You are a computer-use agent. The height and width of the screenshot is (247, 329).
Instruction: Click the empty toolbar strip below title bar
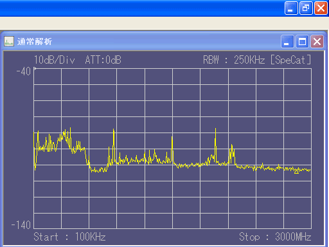(164, 23)
